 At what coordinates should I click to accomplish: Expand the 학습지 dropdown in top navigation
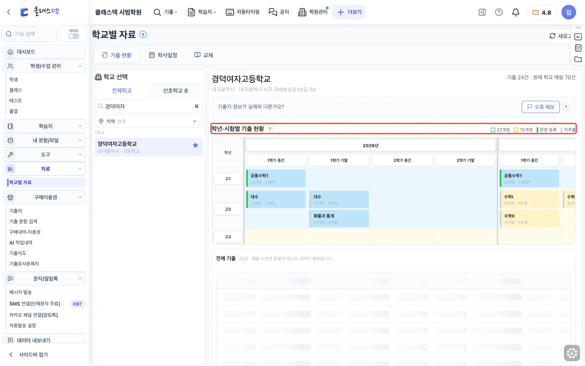(202, 12)
